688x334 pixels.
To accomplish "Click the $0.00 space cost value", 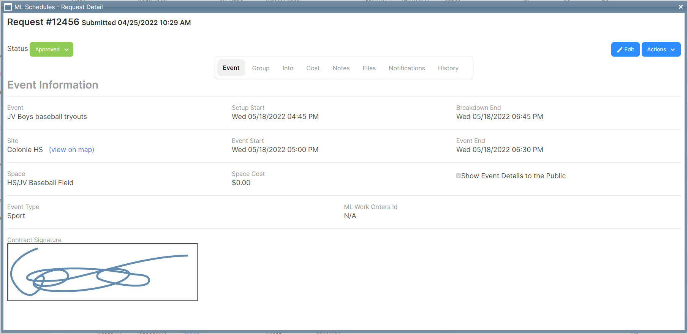I will [x=241, y=183].
